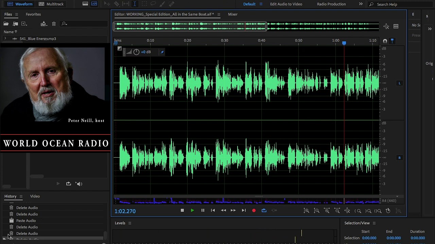This screenshot has height=244, width=435.
Task: Zoom in at out point
Action: coord(368,211)
